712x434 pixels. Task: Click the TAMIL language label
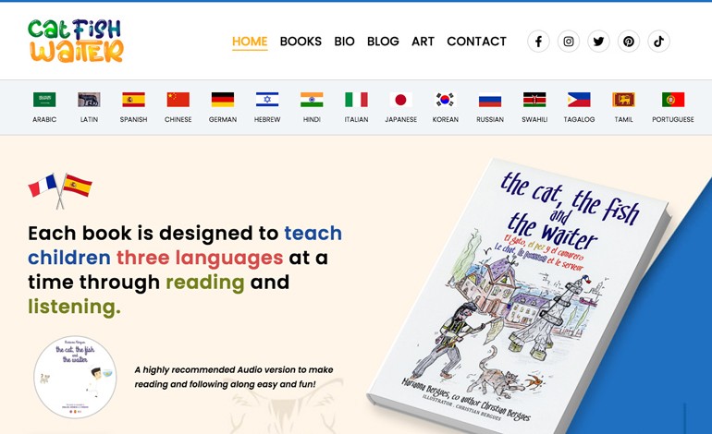click(x=623, y=119)
